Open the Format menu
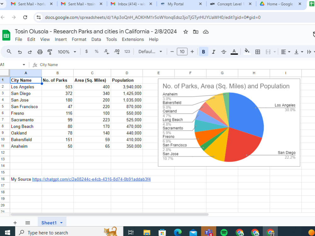315x236 pixels. click(x=79, y=39)
